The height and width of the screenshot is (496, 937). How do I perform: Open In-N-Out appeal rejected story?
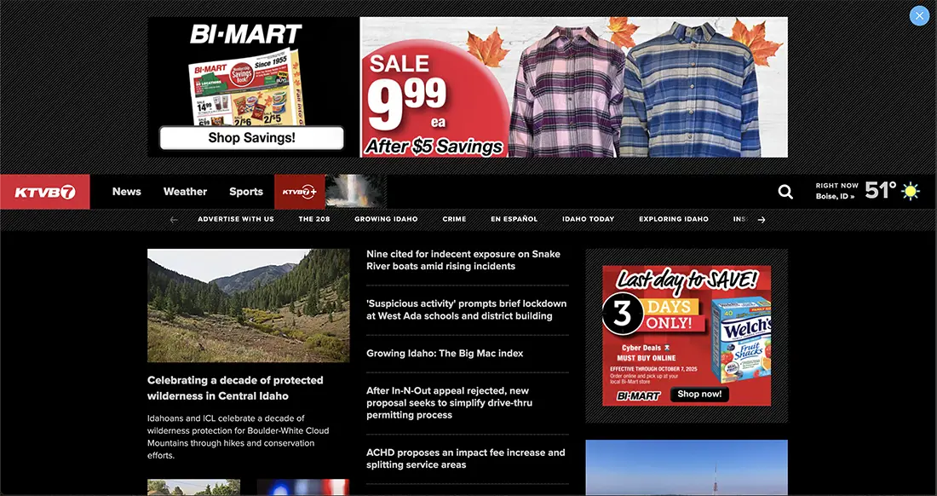point(449,403)
